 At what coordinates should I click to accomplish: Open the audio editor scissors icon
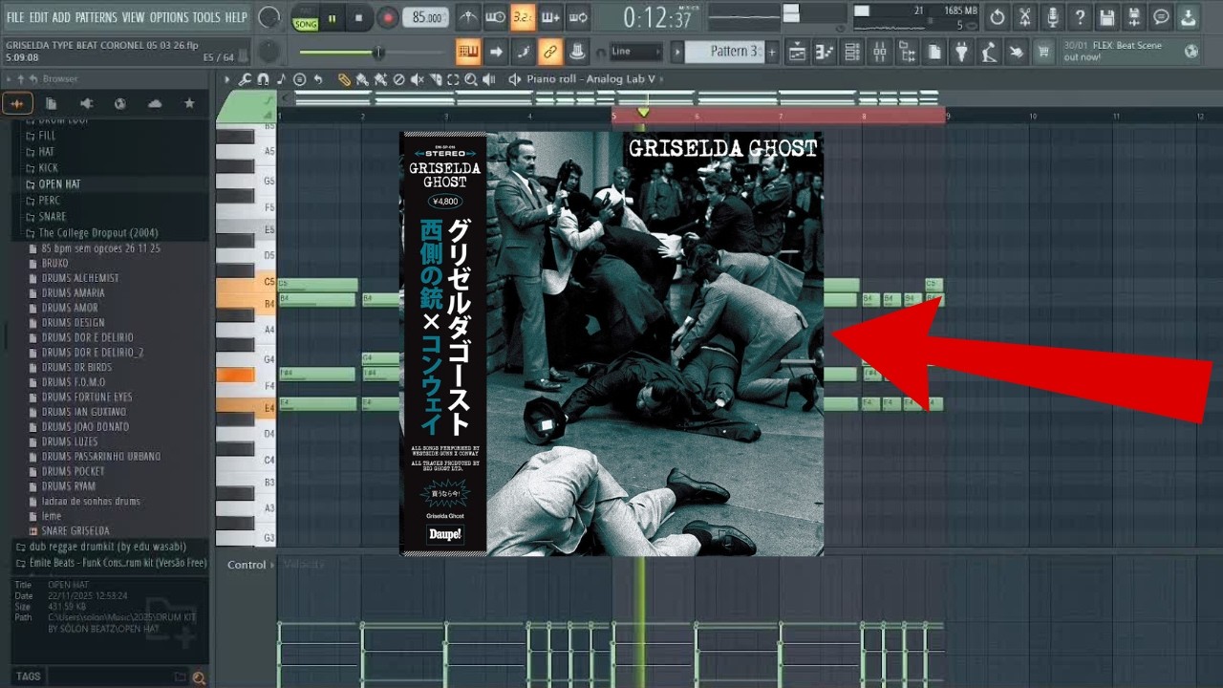(1025, 17)
